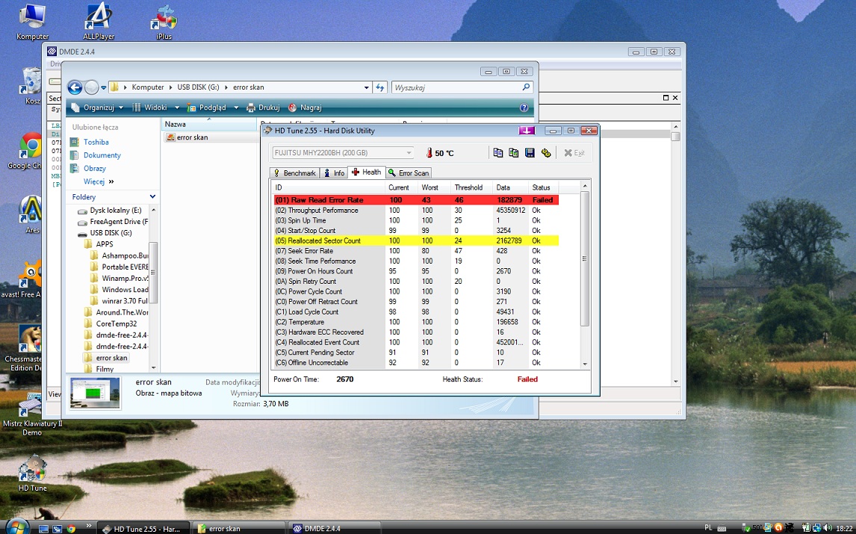Expand Więcej favorites links
The width and height of the screenshot is (856, 534).
pos(99,181)
